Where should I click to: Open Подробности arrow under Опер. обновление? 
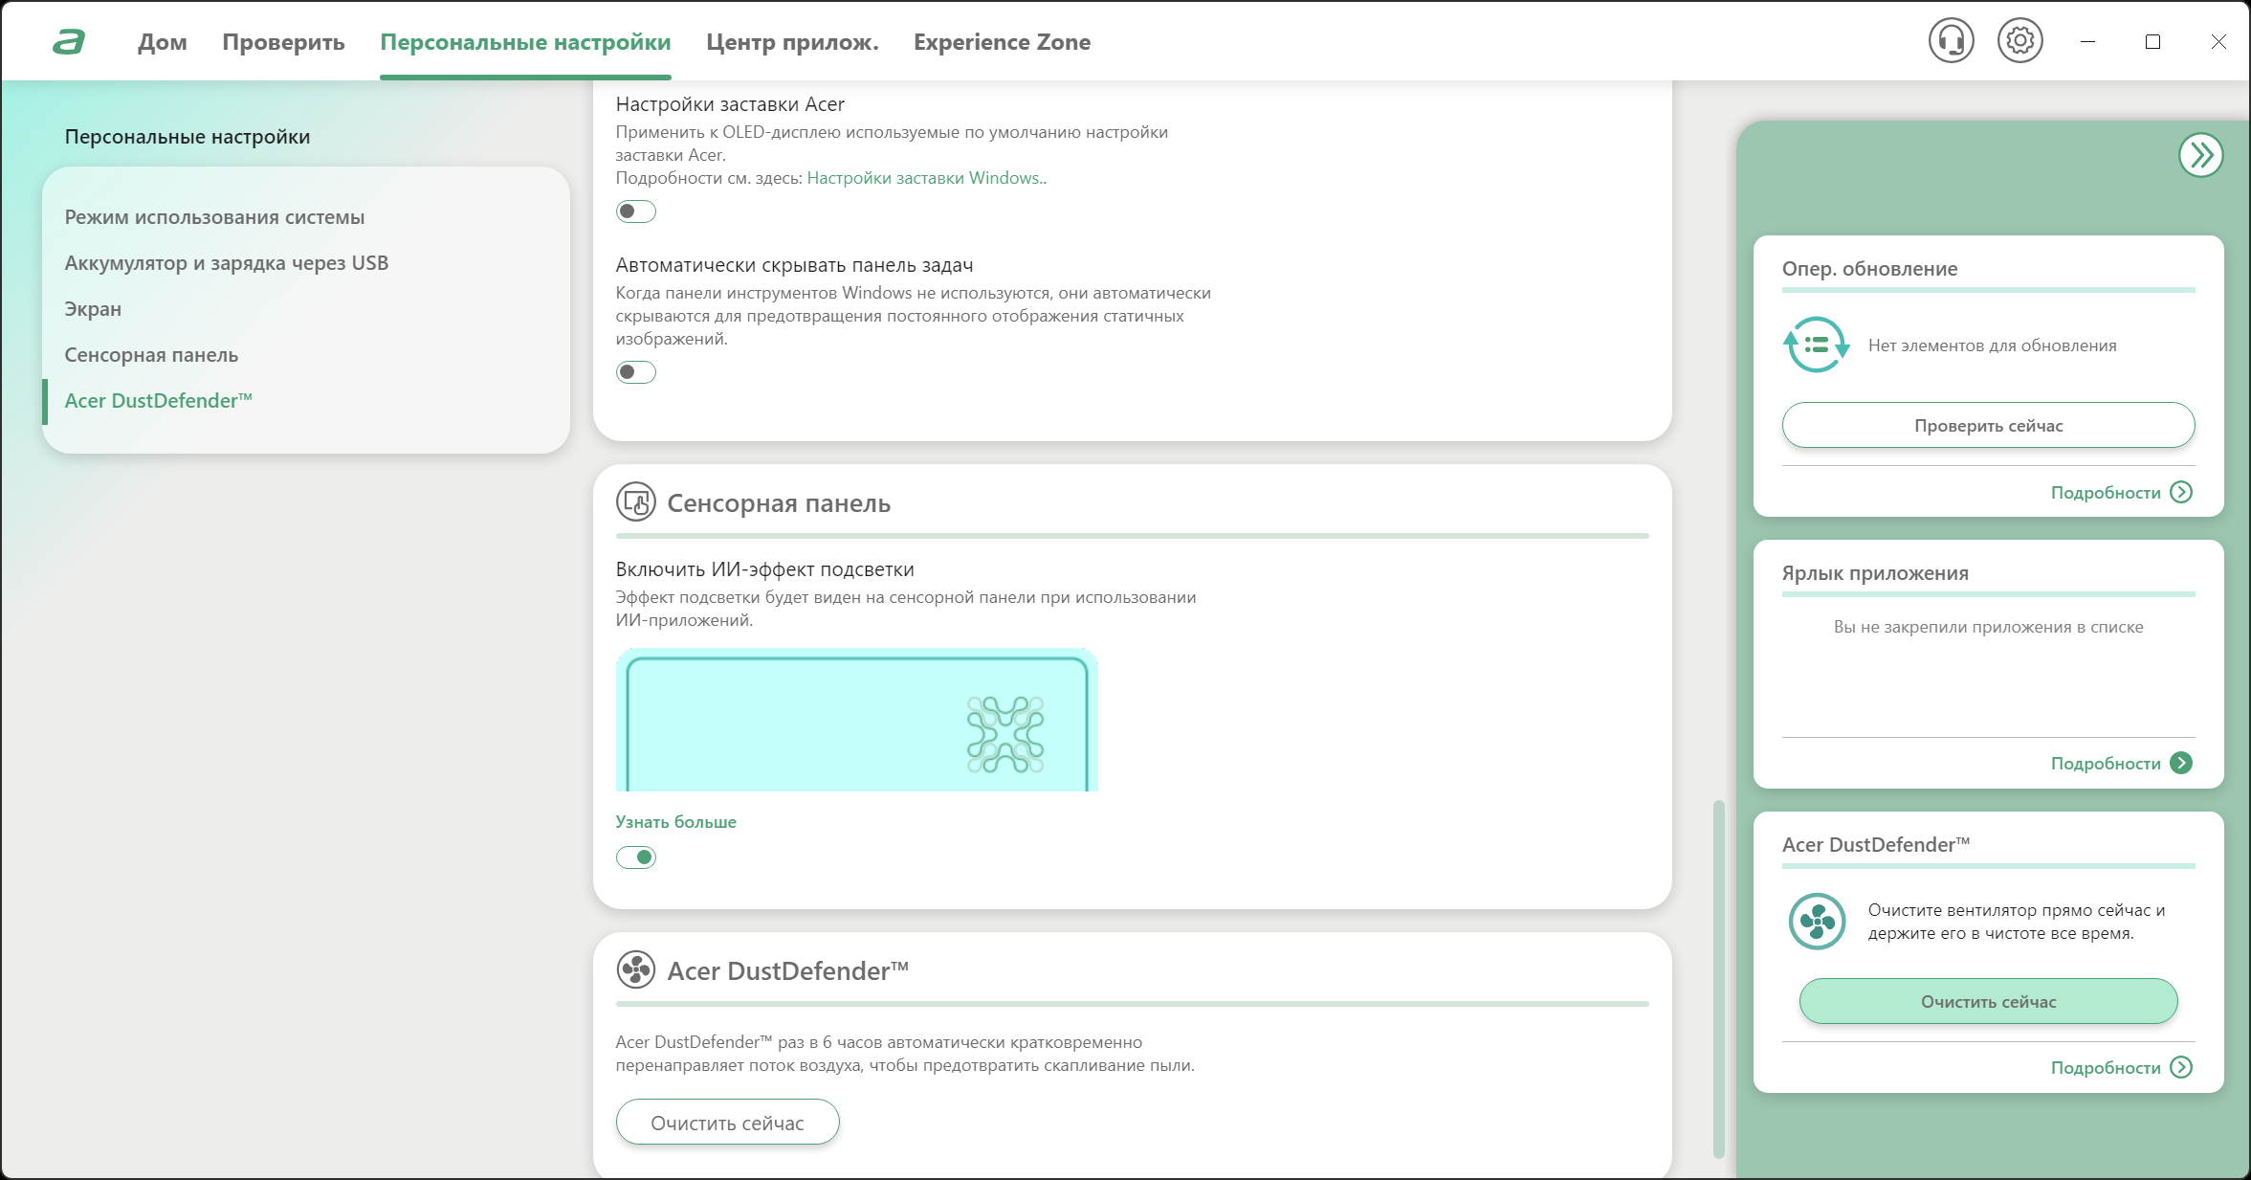(2181, 492)
